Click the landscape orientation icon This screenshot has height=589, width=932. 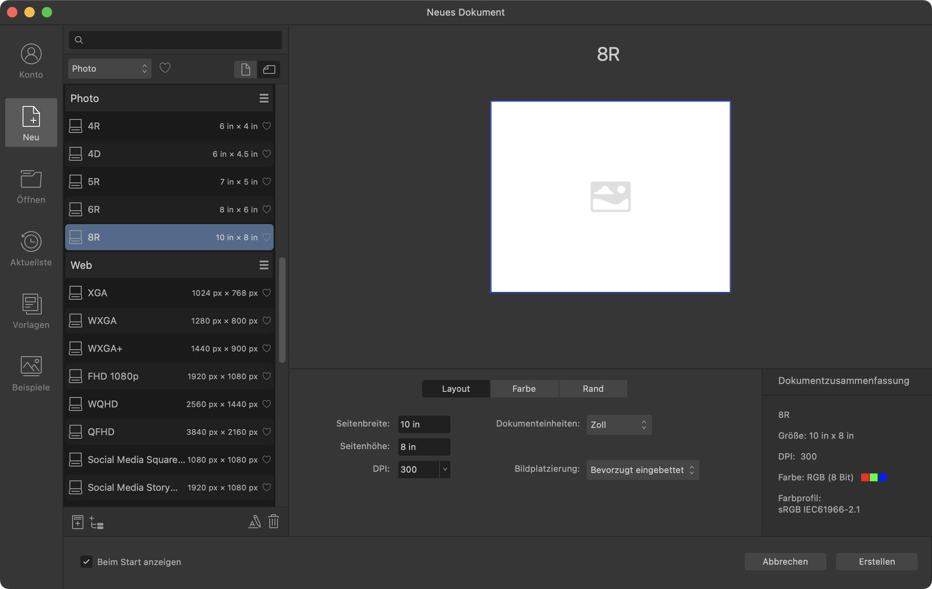tap(268, 68)
